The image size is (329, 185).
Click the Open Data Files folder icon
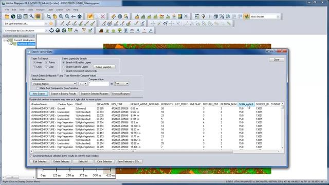tap(7, 16)
